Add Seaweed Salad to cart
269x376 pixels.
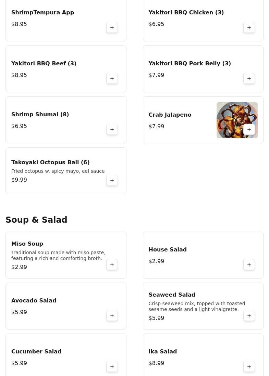249,316
